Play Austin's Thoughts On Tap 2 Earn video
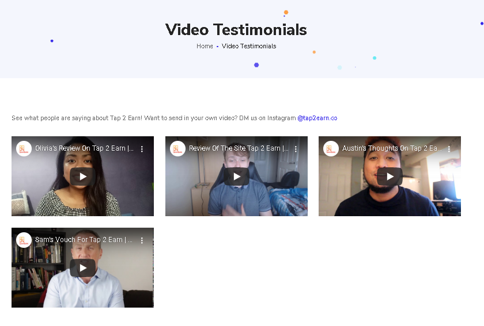Viewport: 484px width, 326px height. pyautogui.click(x=390, y=177)
